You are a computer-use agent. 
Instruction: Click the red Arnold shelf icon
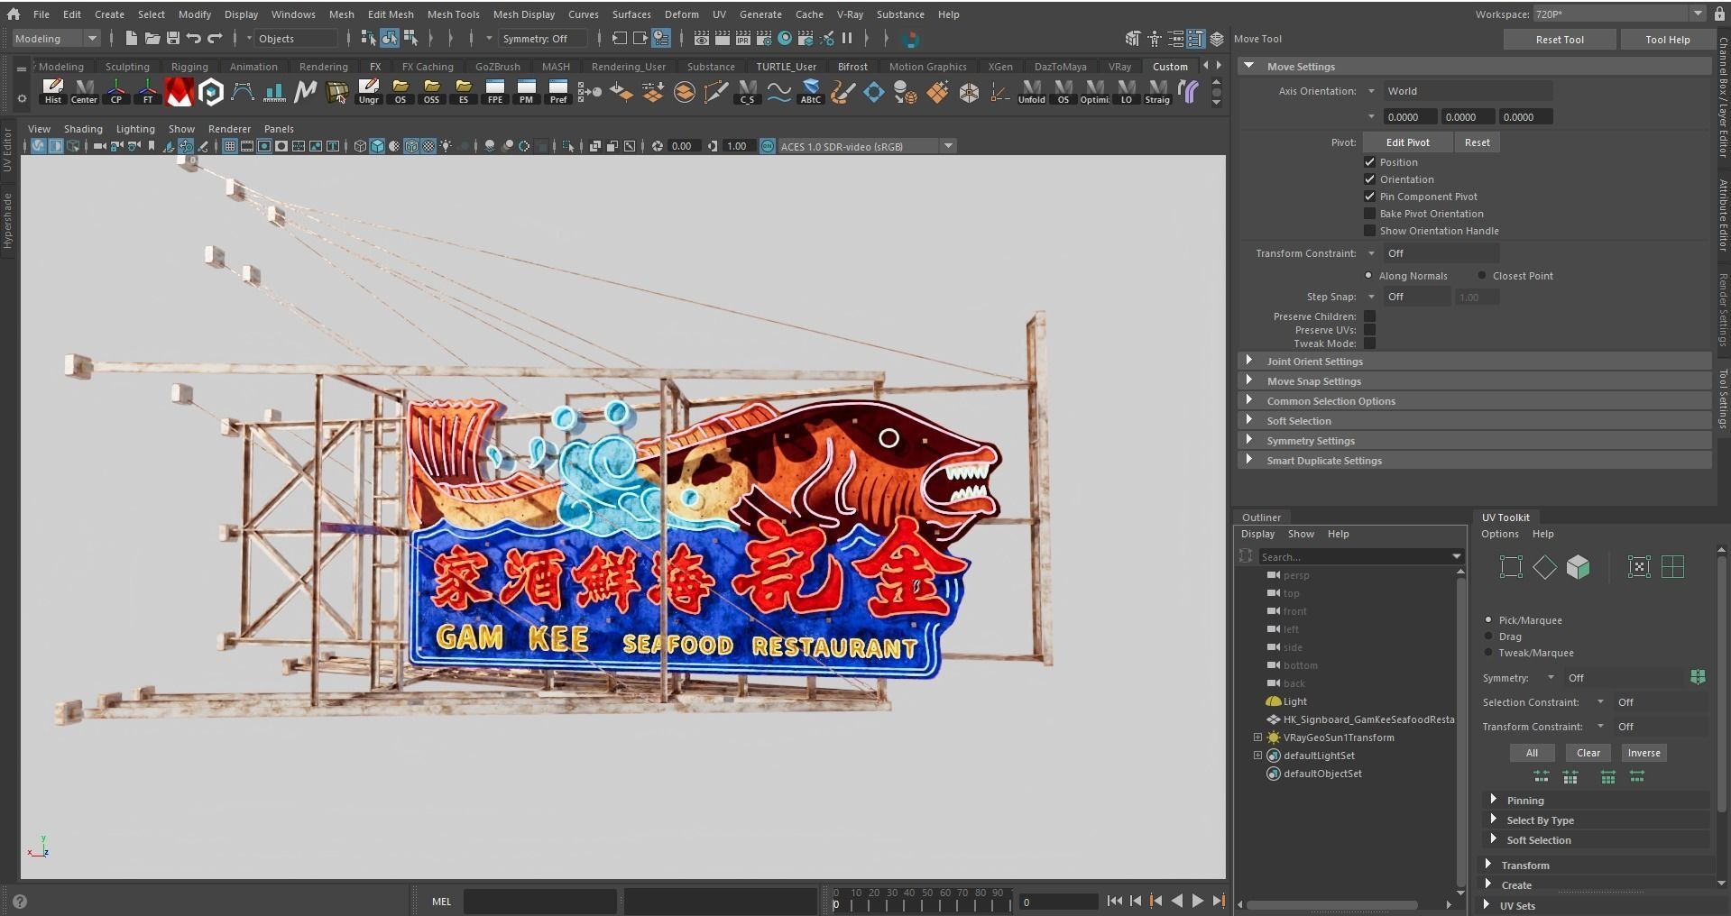179,91
